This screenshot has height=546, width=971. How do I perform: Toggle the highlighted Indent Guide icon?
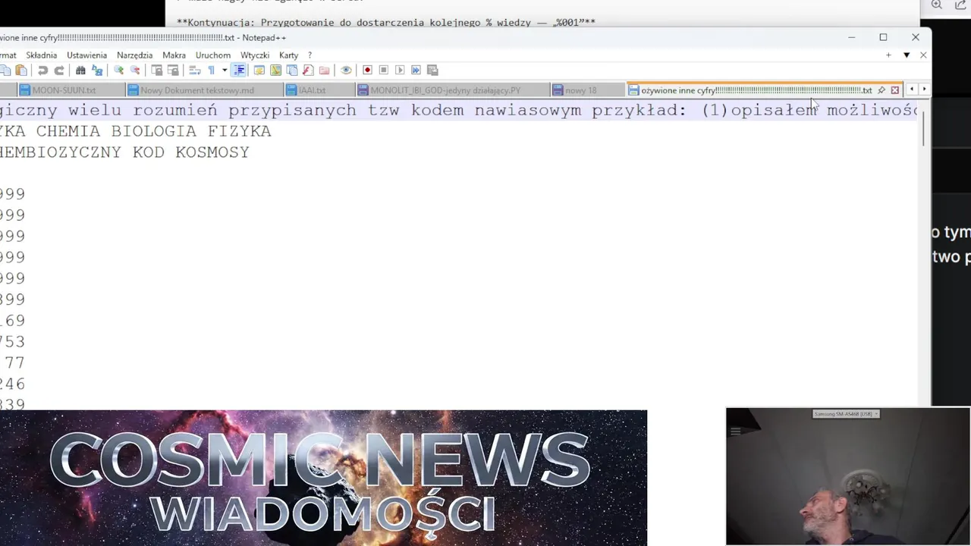pyautogui.click(x=239, y=71)
